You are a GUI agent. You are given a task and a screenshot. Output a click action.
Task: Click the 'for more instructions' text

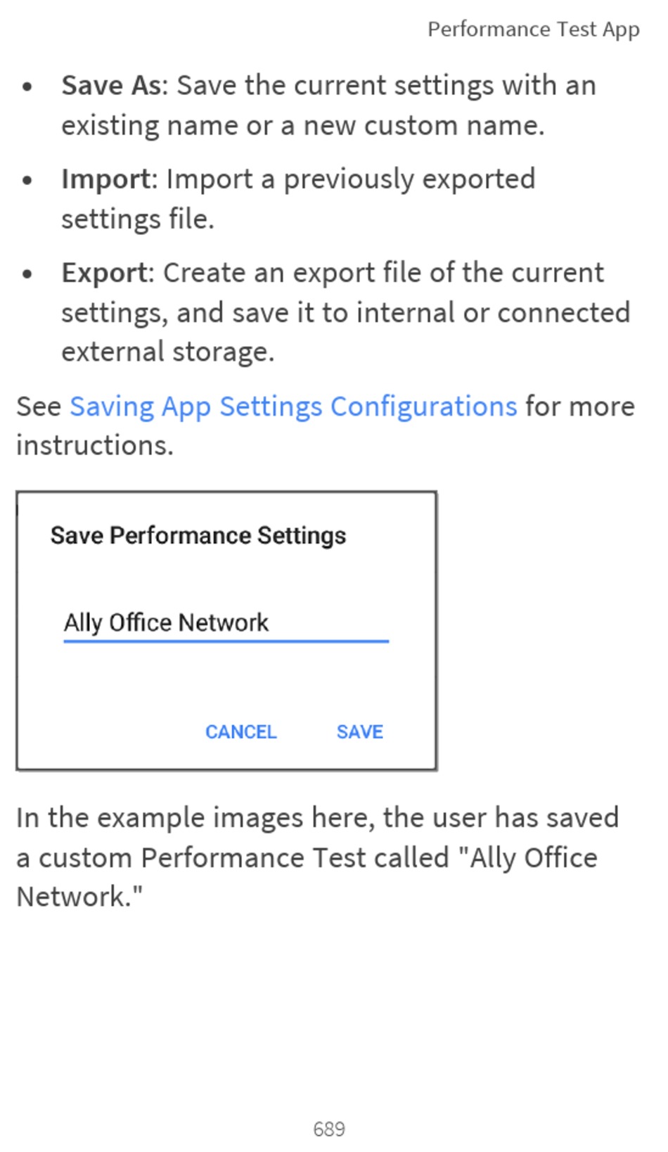coord(326,425)
